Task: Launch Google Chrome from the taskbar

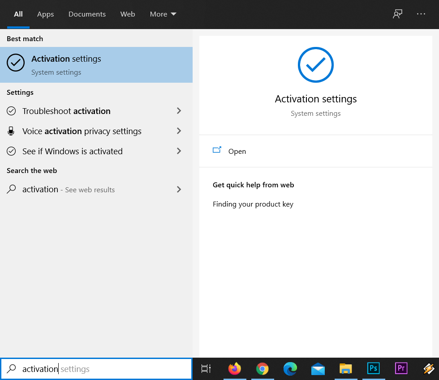Action: (263, 369)
